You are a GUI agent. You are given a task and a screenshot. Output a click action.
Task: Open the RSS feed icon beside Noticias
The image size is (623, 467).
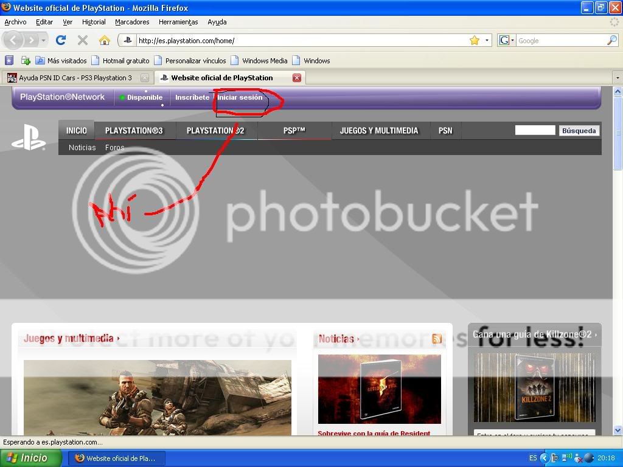(x=437, y=339)
